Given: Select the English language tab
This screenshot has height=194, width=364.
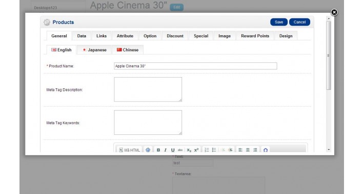Looking at the screenshot, I should [x=62, y=50].
